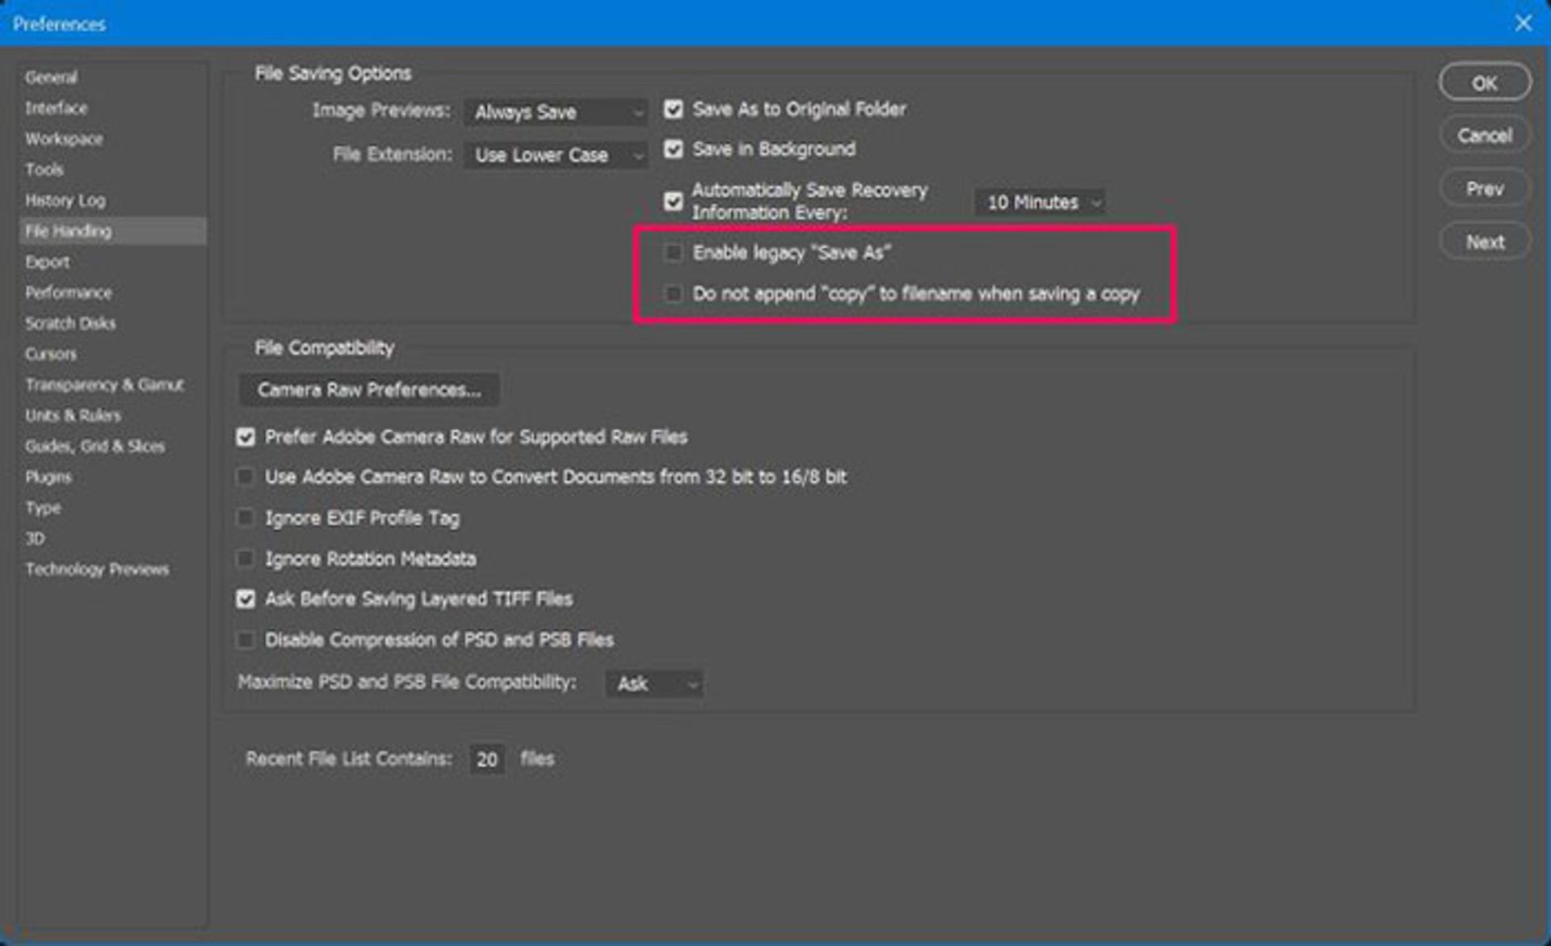Select History Log category
1551x946 pixels.
click(65, 200)
